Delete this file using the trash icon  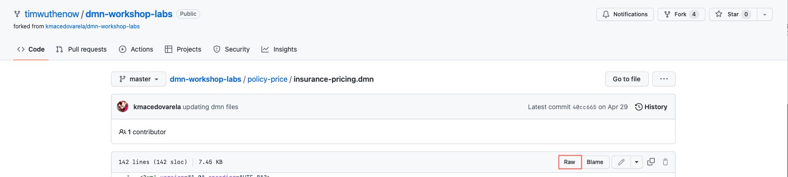click(665, 162)
